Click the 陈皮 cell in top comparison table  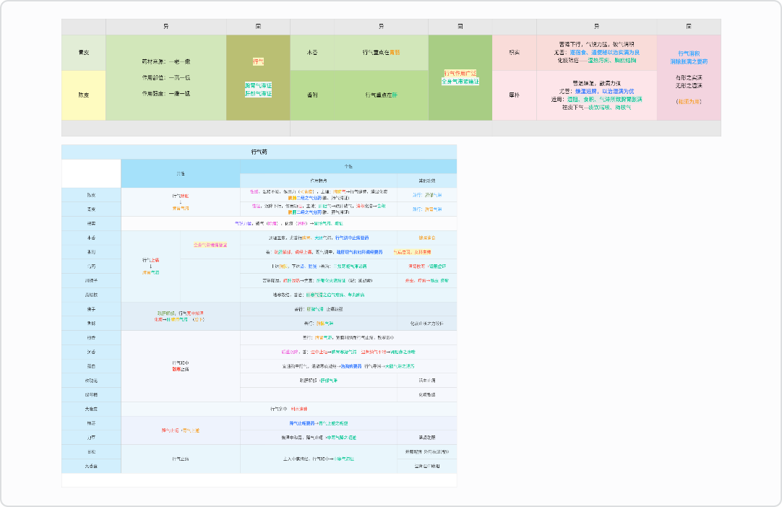(x=84, y=95)
